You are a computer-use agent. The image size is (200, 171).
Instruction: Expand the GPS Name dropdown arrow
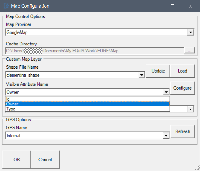166,136
